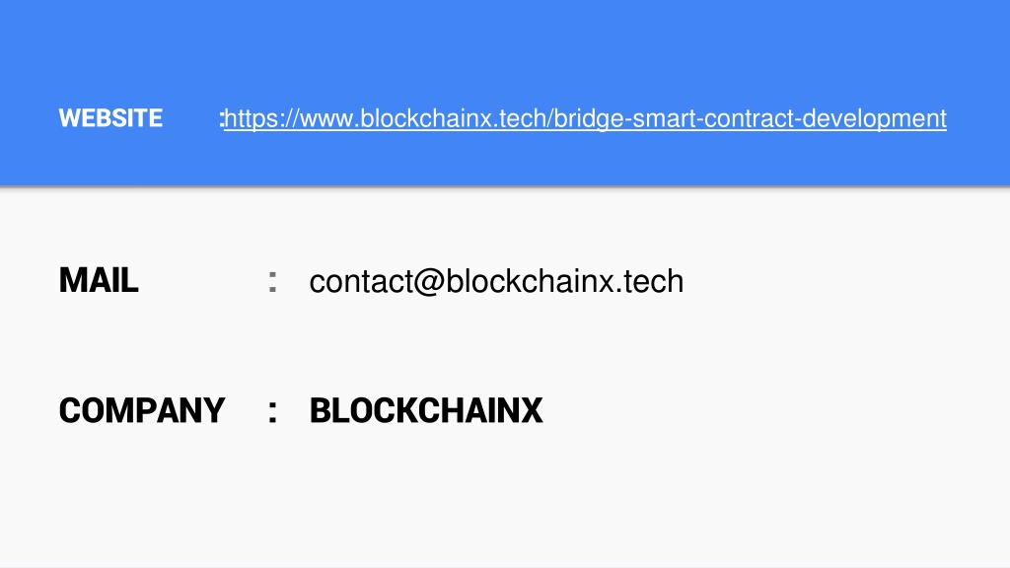Select the MAIL label text

point(99,281)
